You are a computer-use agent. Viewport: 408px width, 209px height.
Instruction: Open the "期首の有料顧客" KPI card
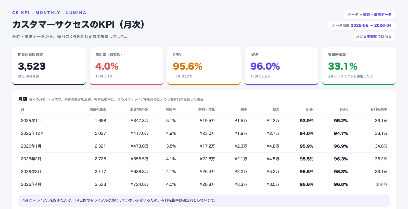click(49, 66)
